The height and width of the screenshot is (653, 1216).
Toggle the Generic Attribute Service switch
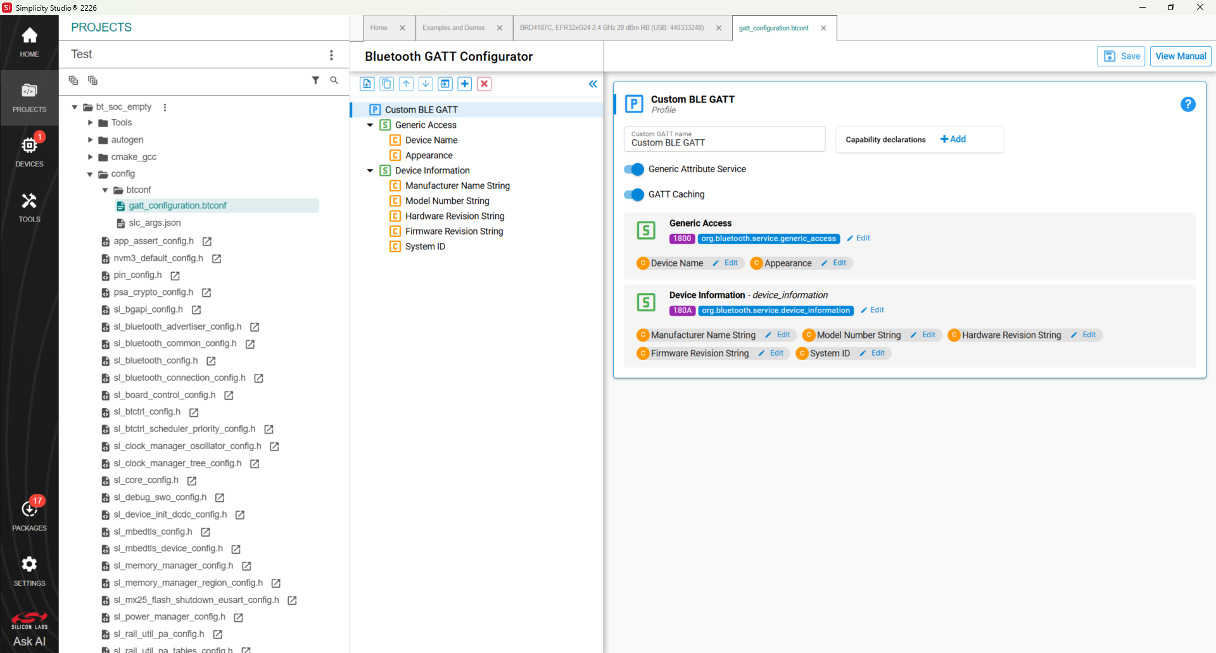tap(634, 169)
